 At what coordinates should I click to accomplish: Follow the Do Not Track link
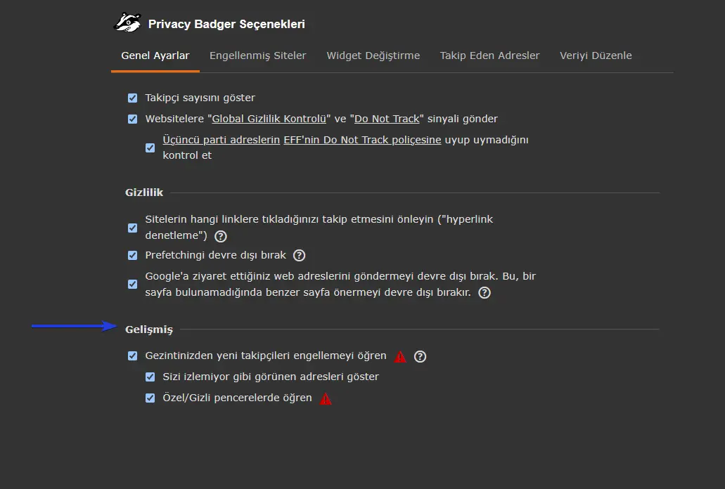(x=387, y=119)
